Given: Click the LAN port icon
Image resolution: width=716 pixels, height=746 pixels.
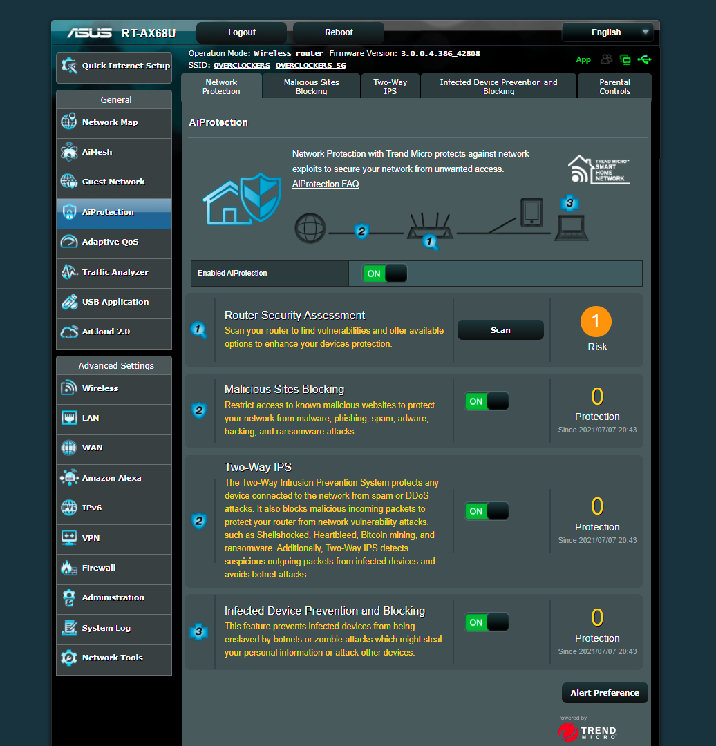Looking at the screenshot, I should (x=69, y=418).
